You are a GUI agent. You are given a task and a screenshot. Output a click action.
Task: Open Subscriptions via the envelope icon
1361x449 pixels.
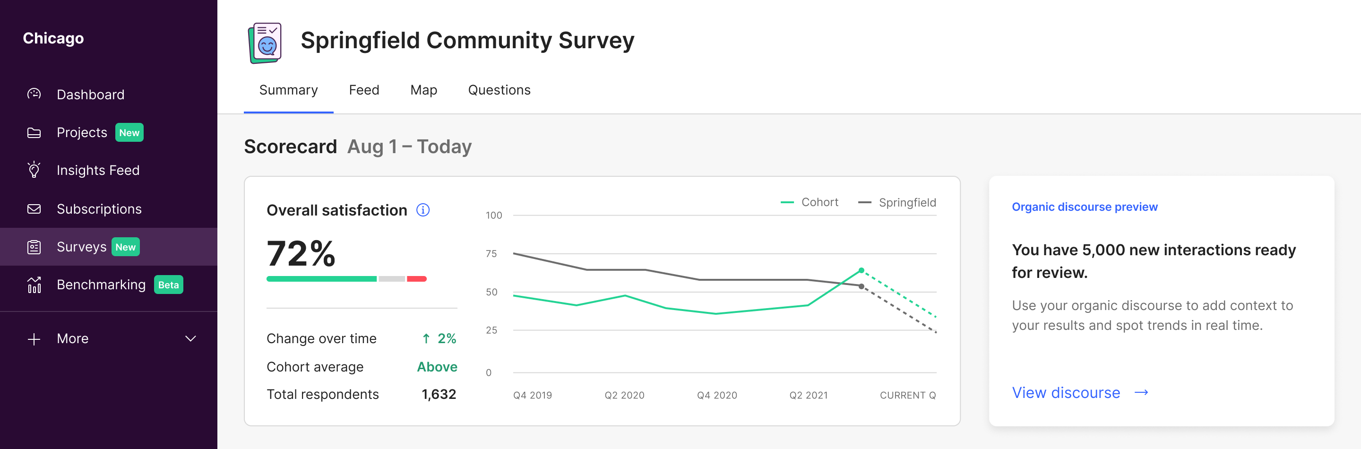34,208
